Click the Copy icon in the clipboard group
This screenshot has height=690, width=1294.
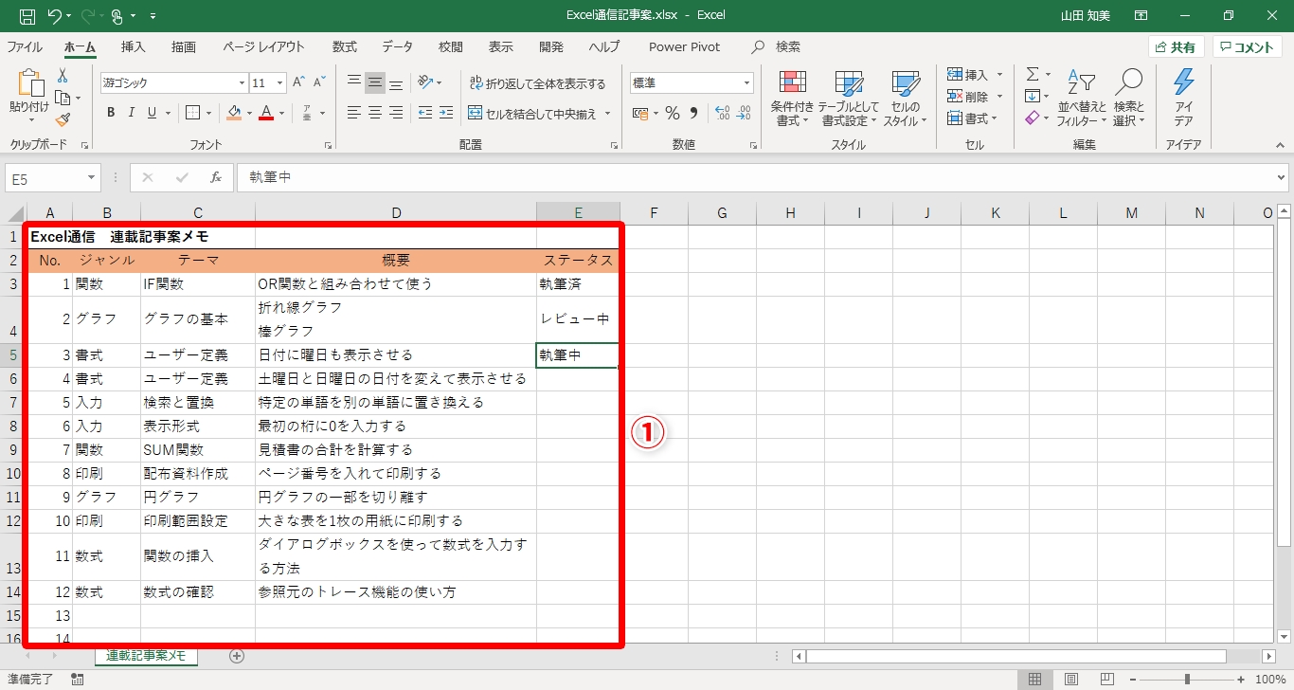click(63, 98)
